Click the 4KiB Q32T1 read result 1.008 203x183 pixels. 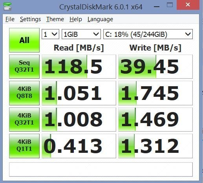79,120
